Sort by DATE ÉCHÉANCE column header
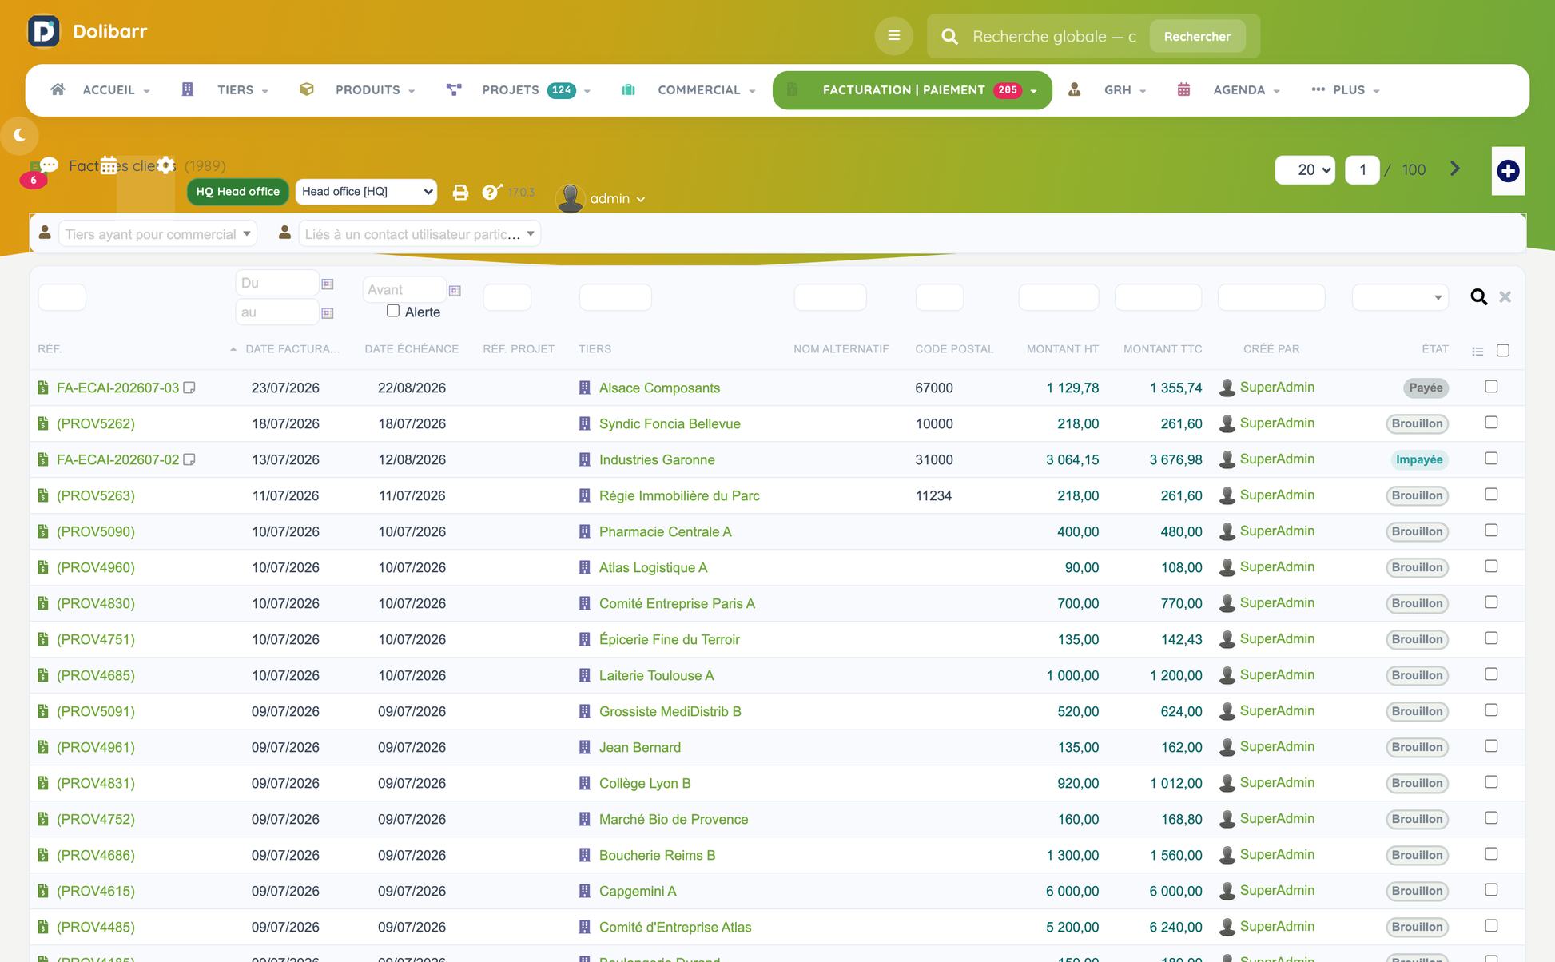The width and height of the screenshot is (1555, 962). (x=412, y=349)
